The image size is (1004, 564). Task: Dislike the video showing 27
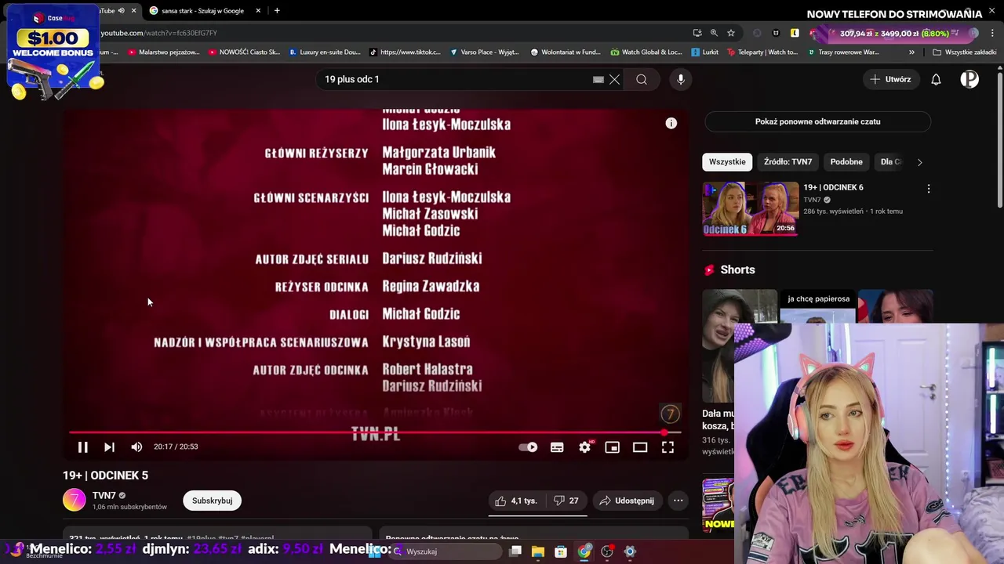(x=566, y=501)
